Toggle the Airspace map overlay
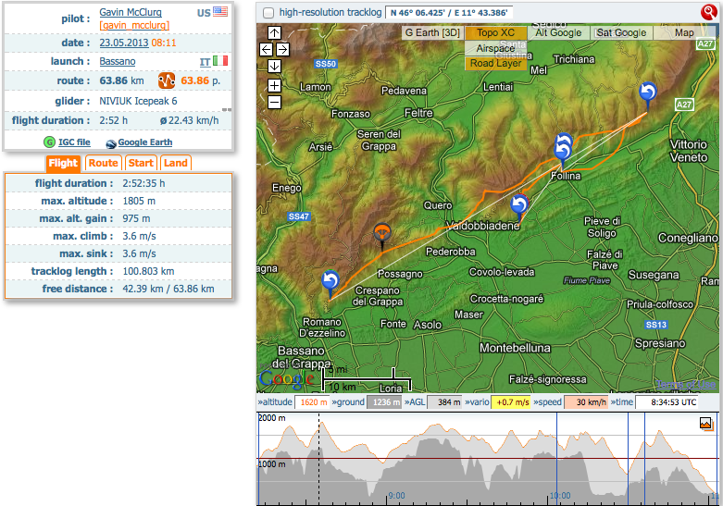Viewport: 723px width, 506px height. click(x=495, y=48)
